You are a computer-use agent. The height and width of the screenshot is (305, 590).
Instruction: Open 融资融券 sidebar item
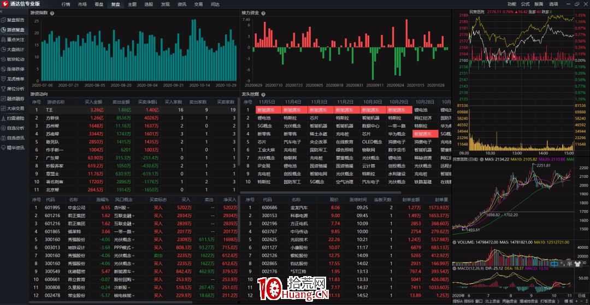coord(13,98)
